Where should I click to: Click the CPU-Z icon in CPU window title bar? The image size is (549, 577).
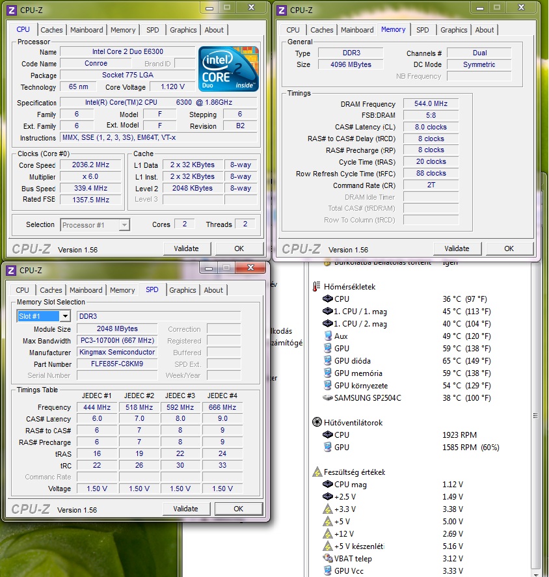(x=12, y=10)
